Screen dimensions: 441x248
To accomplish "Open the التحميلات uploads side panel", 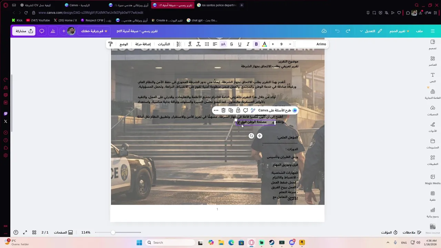I will [x=432, y=111].
